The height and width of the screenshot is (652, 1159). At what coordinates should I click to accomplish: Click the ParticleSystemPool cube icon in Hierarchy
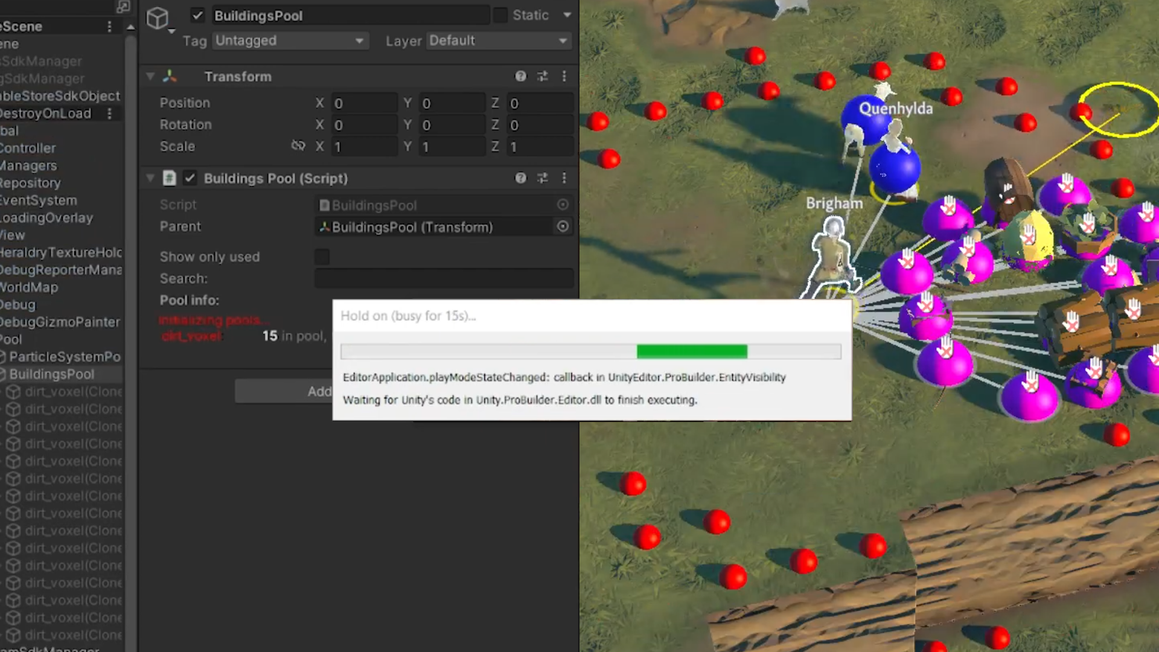(x=3, y=357)
